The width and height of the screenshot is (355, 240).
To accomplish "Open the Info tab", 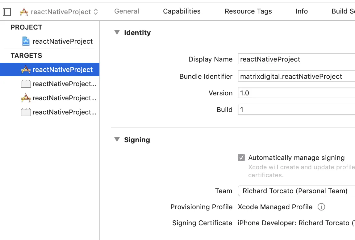I will 302,11.
